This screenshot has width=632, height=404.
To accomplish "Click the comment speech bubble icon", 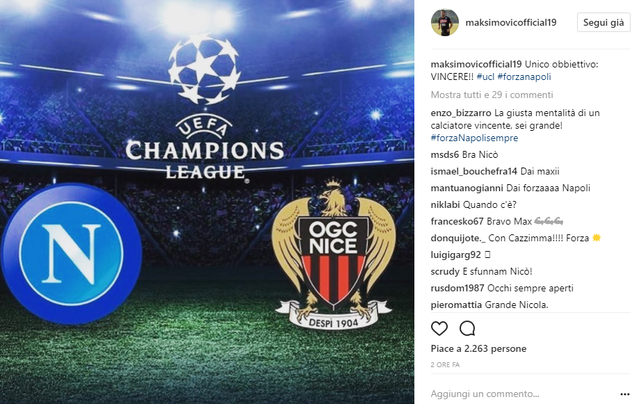I will click(467, 329).
